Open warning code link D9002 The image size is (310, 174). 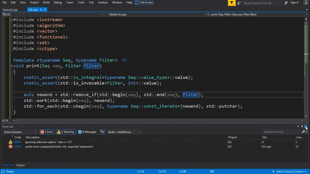tap(17, 142)
